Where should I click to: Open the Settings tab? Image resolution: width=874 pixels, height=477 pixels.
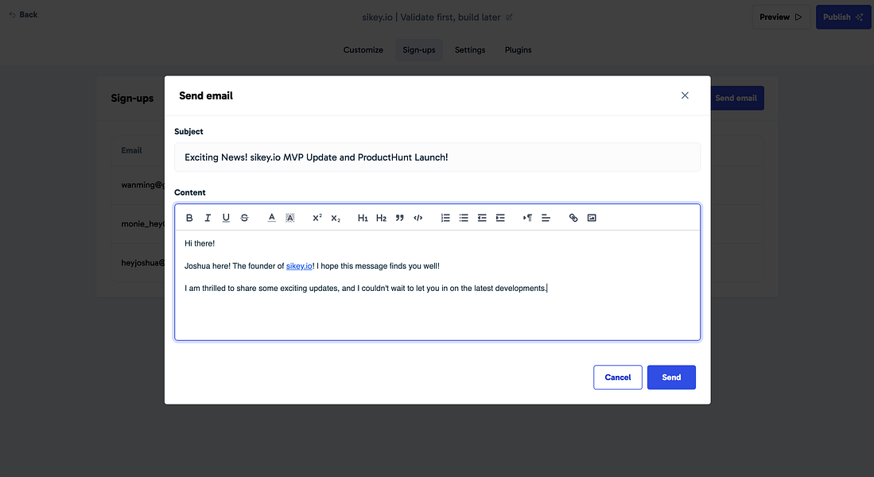pyautogui.click(x=470, y=49)
